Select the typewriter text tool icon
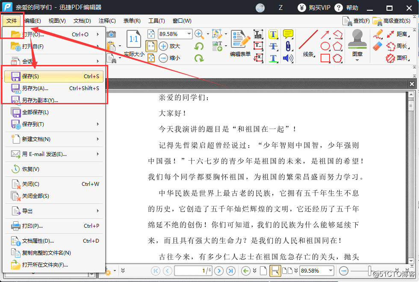The image size is (419, 282). point(258,34)
